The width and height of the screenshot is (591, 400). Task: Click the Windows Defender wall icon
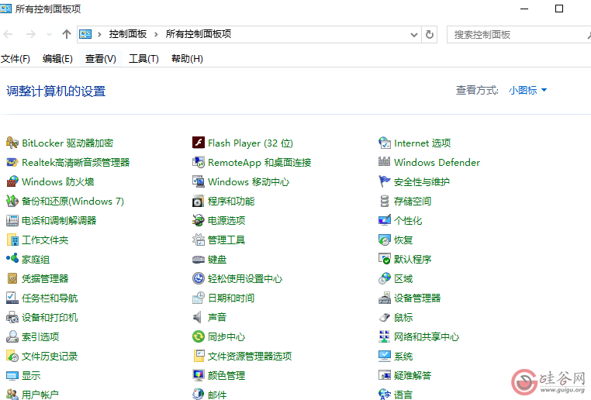(385, 162)
